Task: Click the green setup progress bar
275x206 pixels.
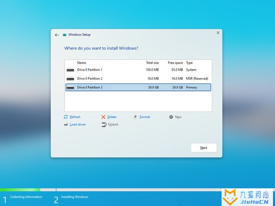Action: pyautogui.click(x=20, y=190)
